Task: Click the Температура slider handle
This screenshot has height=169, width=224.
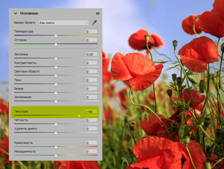Action: point(56,36)
